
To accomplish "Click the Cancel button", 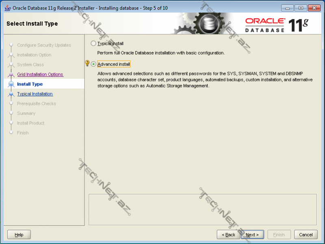I will (306, 235).
